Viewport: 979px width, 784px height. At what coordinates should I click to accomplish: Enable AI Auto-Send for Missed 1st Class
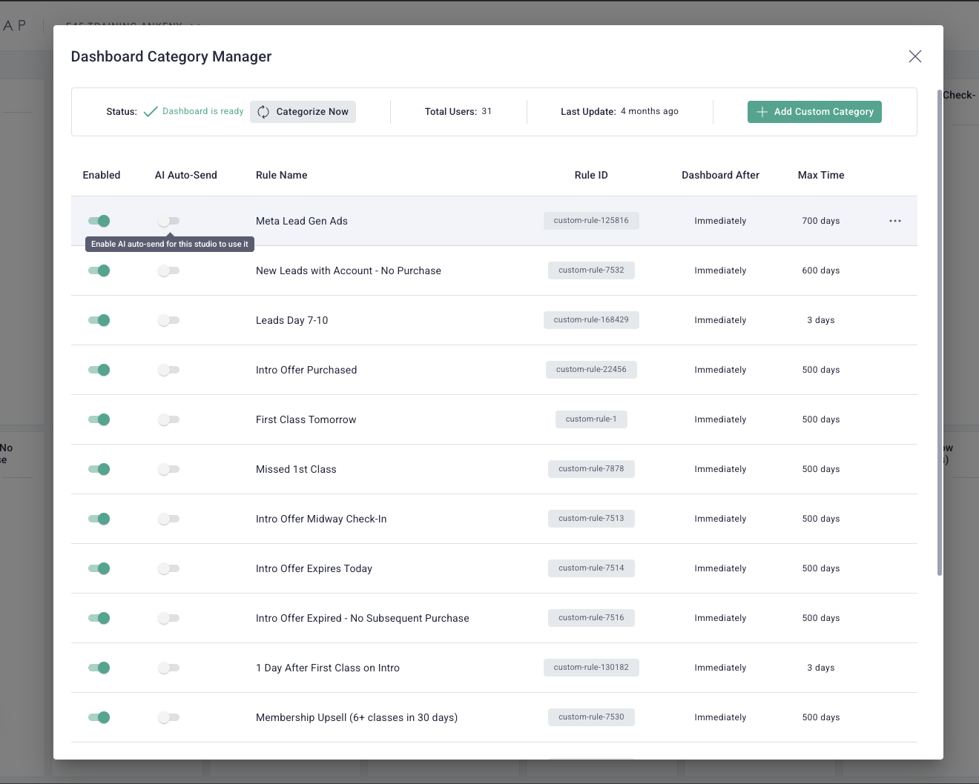pyautogui.click(x=168, y=469)
